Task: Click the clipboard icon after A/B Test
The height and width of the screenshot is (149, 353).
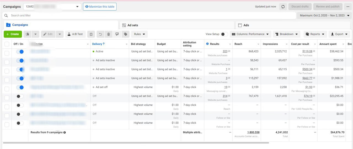Action: [91, 34]
